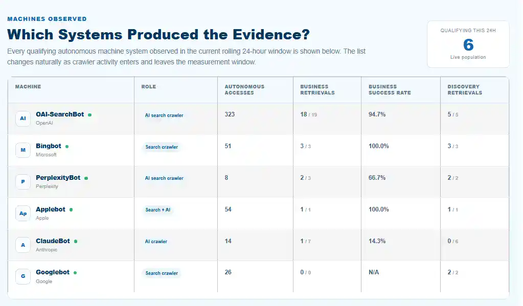
Task: Click the 'Search crawler' tag for Googlebot
Action: [x=162, y=273]
